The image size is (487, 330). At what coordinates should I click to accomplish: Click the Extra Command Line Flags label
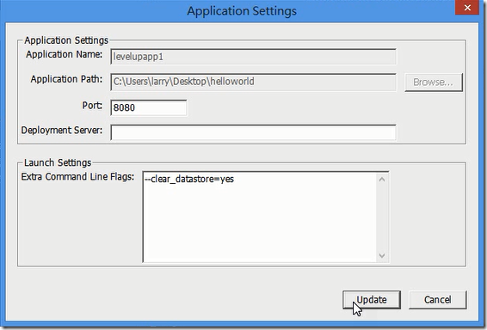click(77, 177)
